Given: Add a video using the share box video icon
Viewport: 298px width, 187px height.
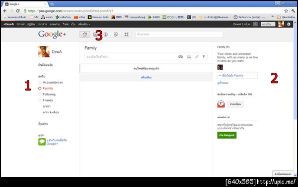Looking at the screenshot, I should pos(189,56).
